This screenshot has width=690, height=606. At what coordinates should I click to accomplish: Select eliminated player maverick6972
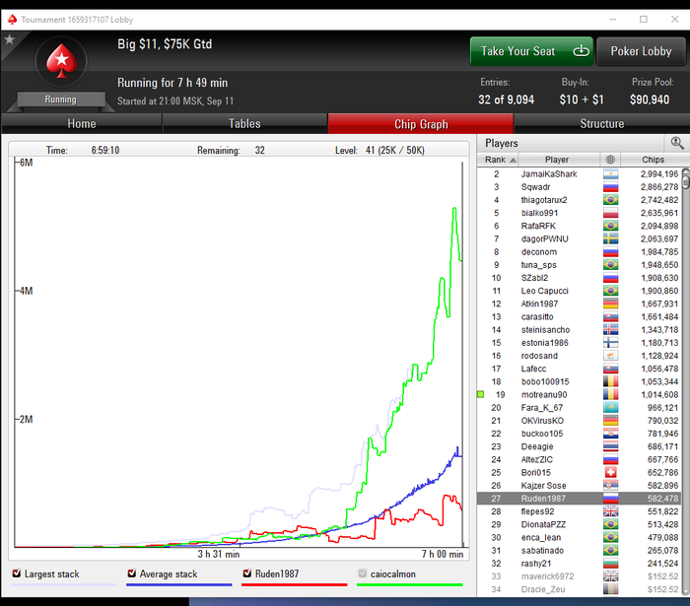tap(580, 576)
